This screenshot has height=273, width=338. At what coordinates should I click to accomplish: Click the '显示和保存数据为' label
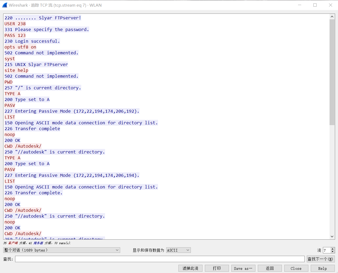pyautogui.click(x=148, y=250)
